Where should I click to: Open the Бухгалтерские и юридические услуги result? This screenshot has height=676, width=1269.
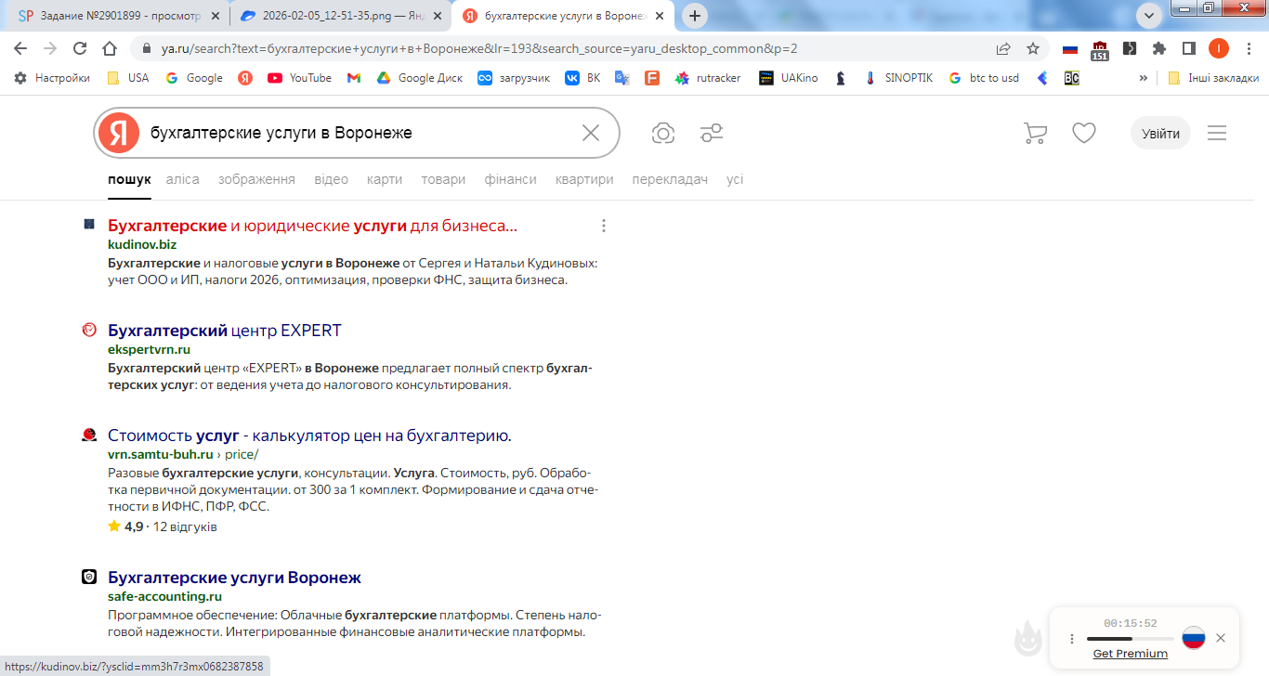click(x=312, y=226)
